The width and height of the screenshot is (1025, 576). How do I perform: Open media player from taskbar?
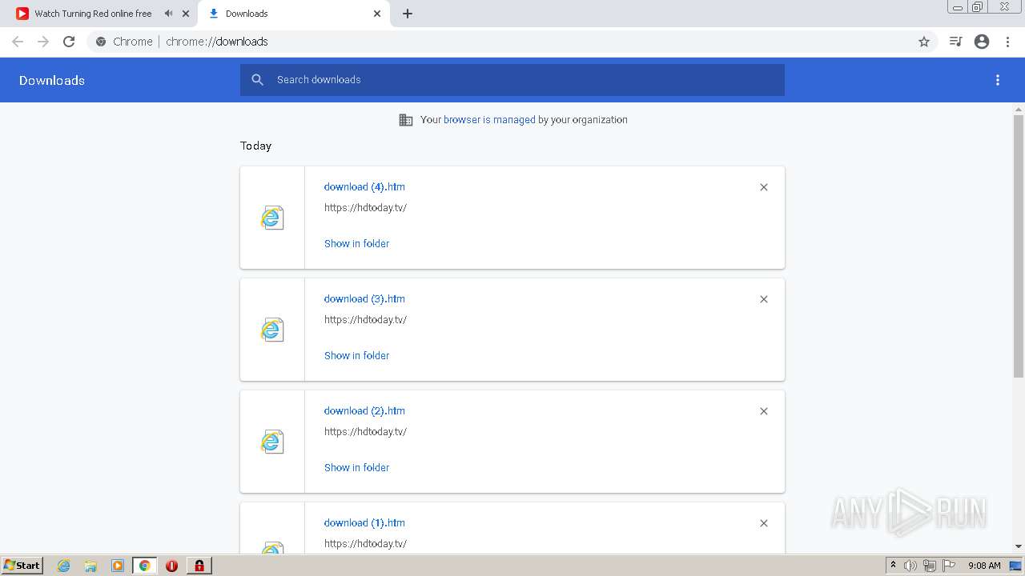[x=118, y=566]
